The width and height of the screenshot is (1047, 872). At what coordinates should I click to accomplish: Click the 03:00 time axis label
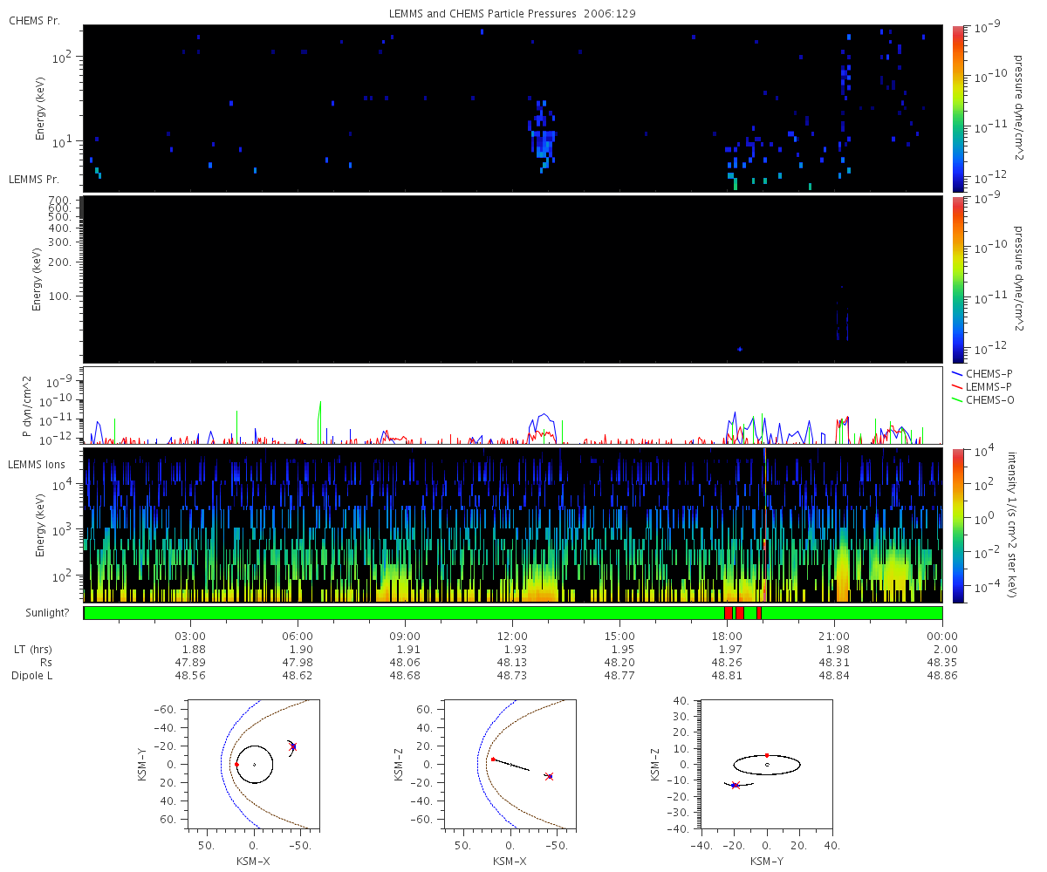click(x=190, y=636)
